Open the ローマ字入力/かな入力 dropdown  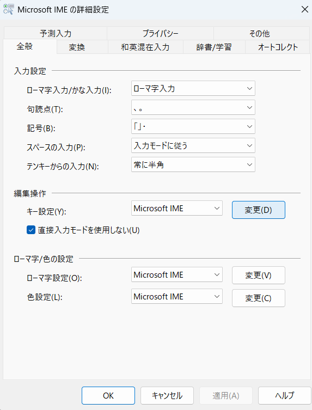pos(193,88)
